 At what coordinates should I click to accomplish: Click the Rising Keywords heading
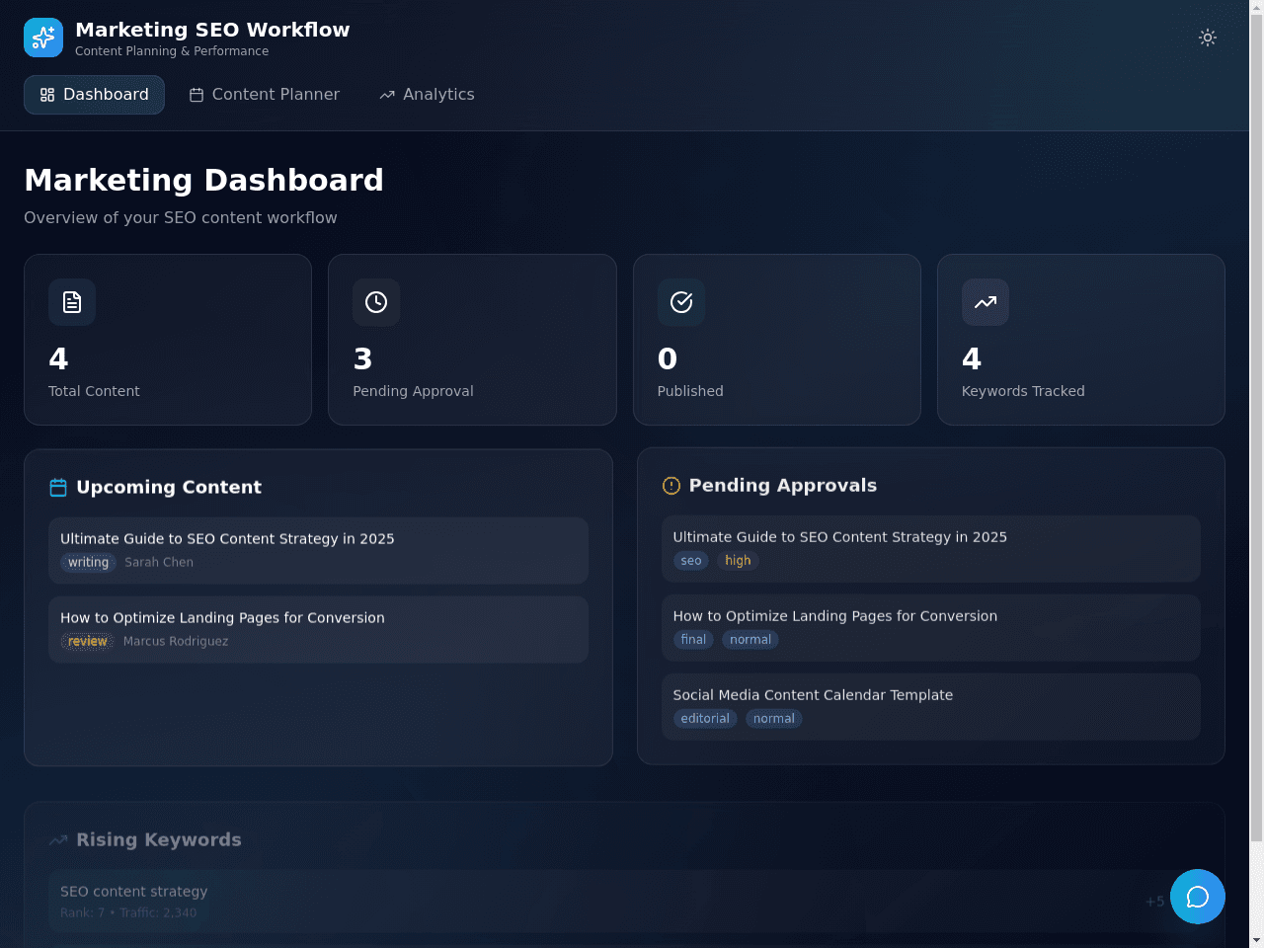point(159,840)
